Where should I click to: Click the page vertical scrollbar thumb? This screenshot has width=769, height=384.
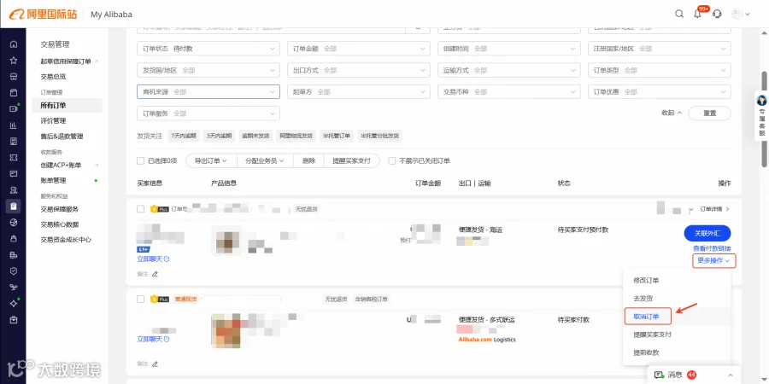point(764,120)
